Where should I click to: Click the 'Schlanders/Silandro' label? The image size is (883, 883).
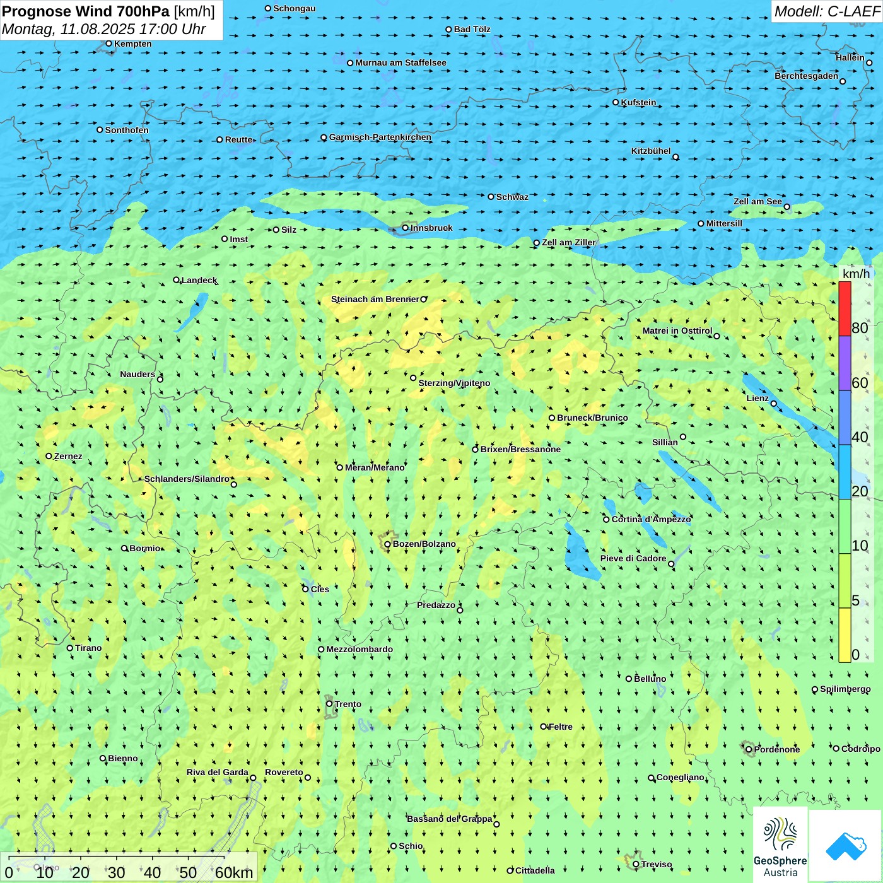tap(187, 479)
